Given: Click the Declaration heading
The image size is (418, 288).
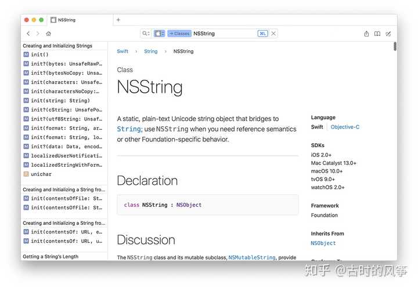Looking at the screenshot, I should click(147, 181).
